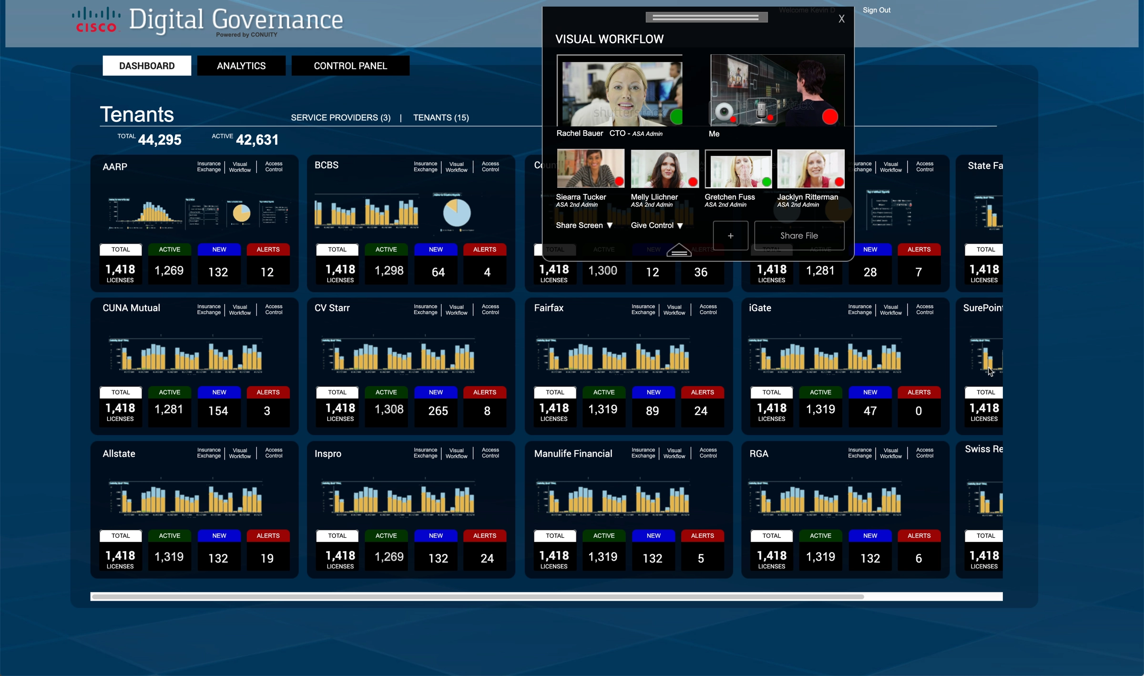Open Visual Workflow for AARP
Image resolution: width=1144 pixels, height=676 pixels.
240,167
